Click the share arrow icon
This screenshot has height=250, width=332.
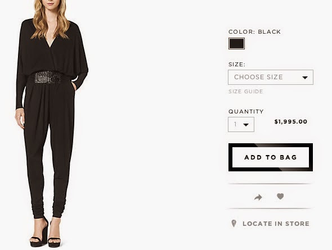(258, 197)
